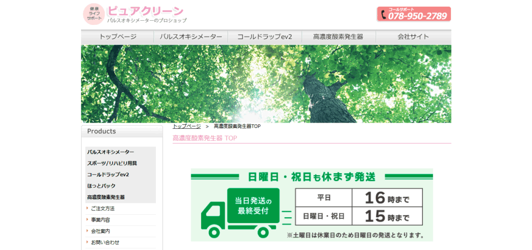The height and width of the screenshot is (250, 532).
Task: Click the 日曜日・祝日も休まず発送 banner heading
Action: pyautogui.click(x=312, y=177)
